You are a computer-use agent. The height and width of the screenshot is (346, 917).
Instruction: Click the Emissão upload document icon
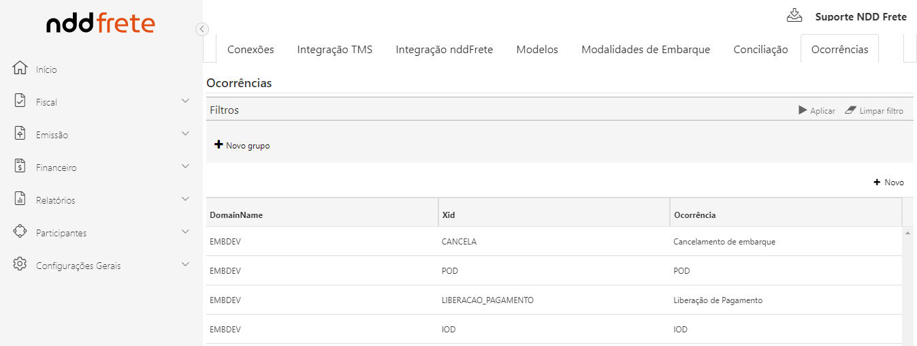(x=20, y=134)
